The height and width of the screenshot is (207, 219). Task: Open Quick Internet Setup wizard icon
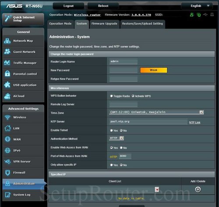[x=7, y=18]
